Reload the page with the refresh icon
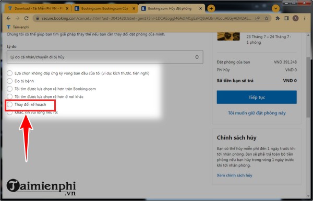Image resolution: width=313 pixels, height=201 pixels. pos(27,18)
